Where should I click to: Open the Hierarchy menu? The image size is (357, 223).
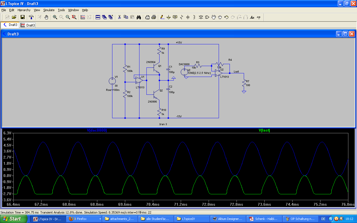coord(24,10)
